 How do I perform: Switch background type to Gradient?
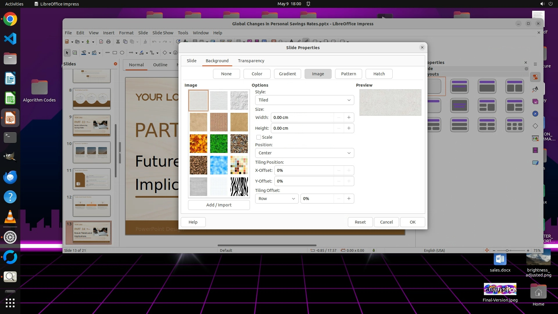click(287, 74)
